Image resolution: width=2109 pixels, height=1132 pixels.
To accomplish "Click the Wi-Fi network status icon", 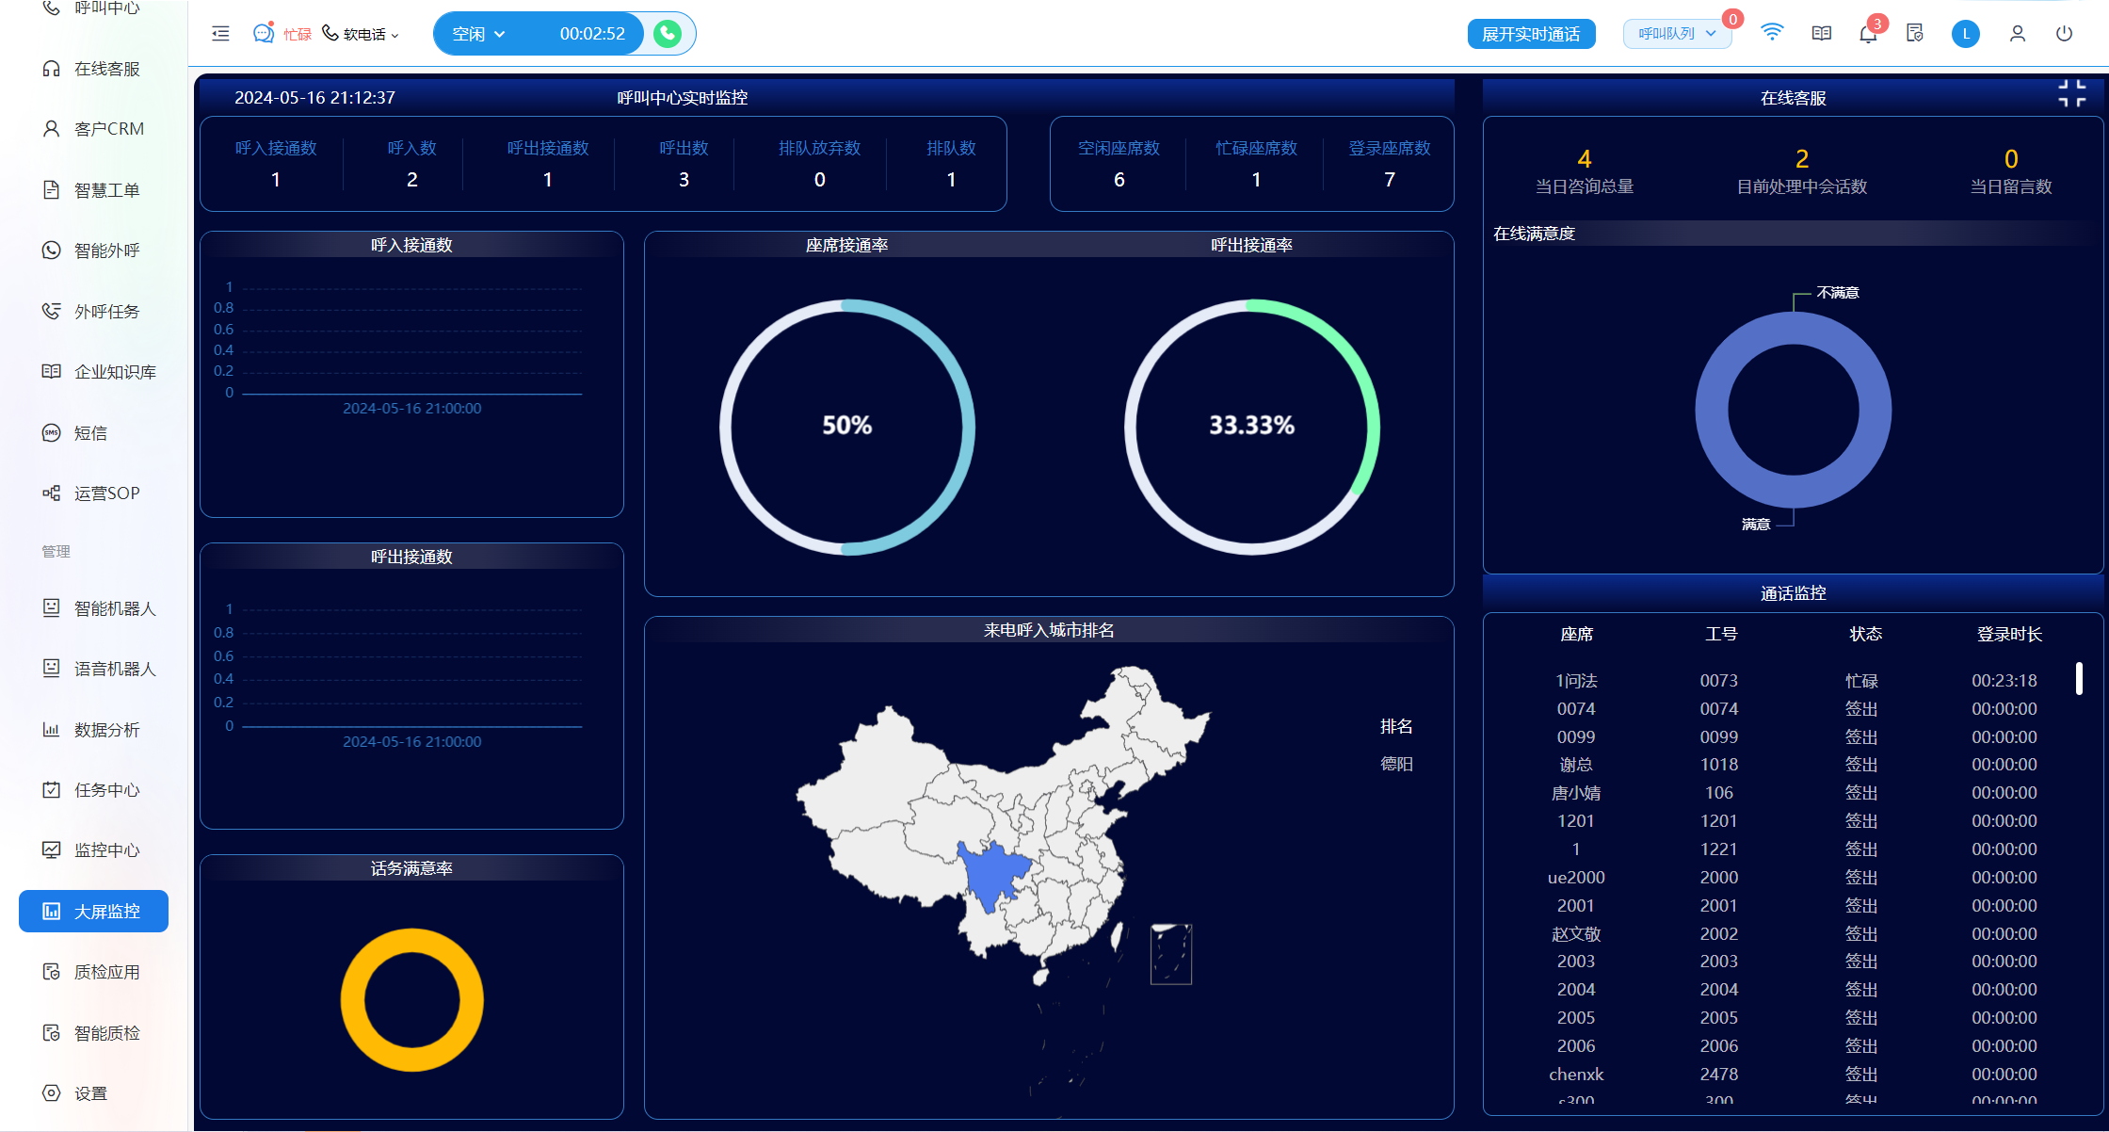I will pyautogui.click(x=1772, y=33).
